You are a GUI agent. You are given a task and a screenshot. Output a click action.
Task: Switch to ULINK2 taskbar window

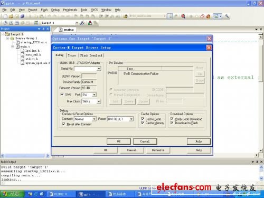pyautogui.click(x=61, y=194)
